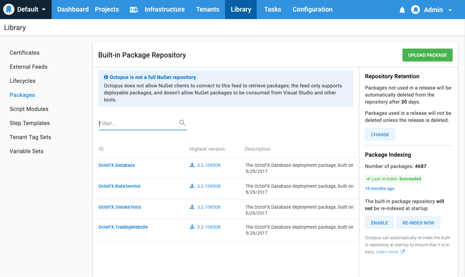Screen dimensions: 465x277
Task: Click the search icon in the navigation bar
Action: coord(134,9)
